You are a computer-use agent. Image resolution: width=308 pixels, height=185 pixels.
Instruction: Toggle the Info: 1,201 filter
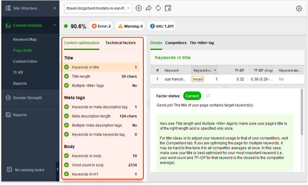(162, 26)
